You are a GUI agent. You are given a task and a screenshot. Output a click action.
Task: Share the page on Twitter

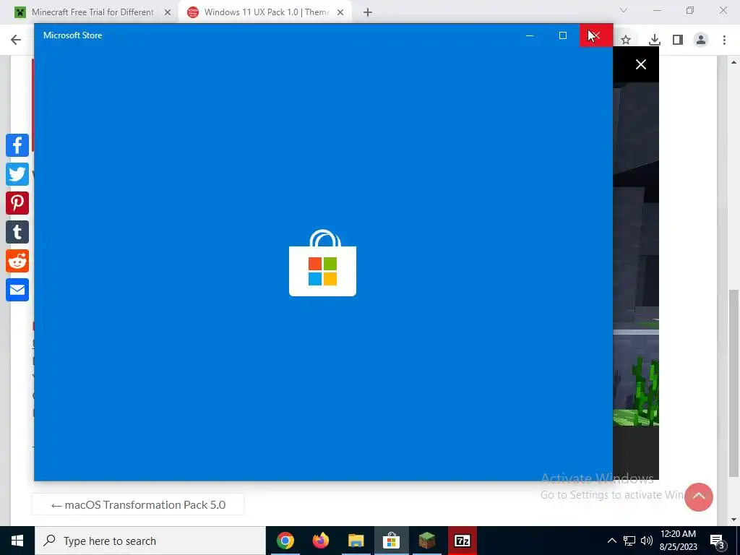(x=17, y=174)
